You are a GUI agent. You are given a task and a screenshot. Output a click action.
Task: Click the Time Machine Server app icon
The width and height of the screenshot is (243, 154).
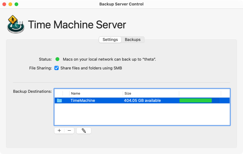point(16,24)
